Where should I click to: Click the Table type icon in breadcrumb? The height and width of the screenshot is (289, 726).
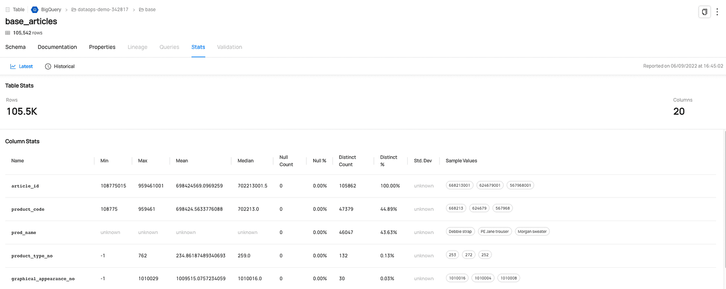[x=8, y=9]
